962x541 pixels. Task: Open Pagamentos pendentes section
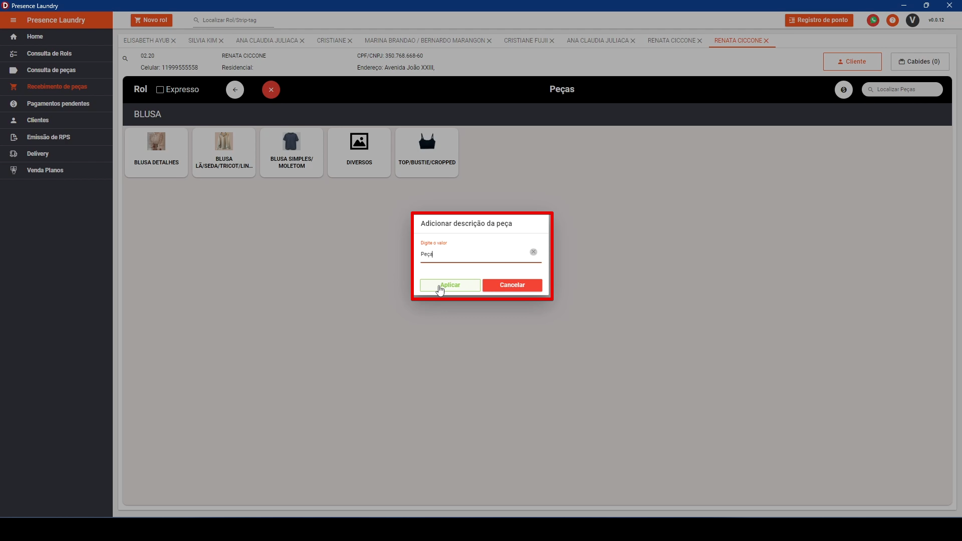pos(56,104)
